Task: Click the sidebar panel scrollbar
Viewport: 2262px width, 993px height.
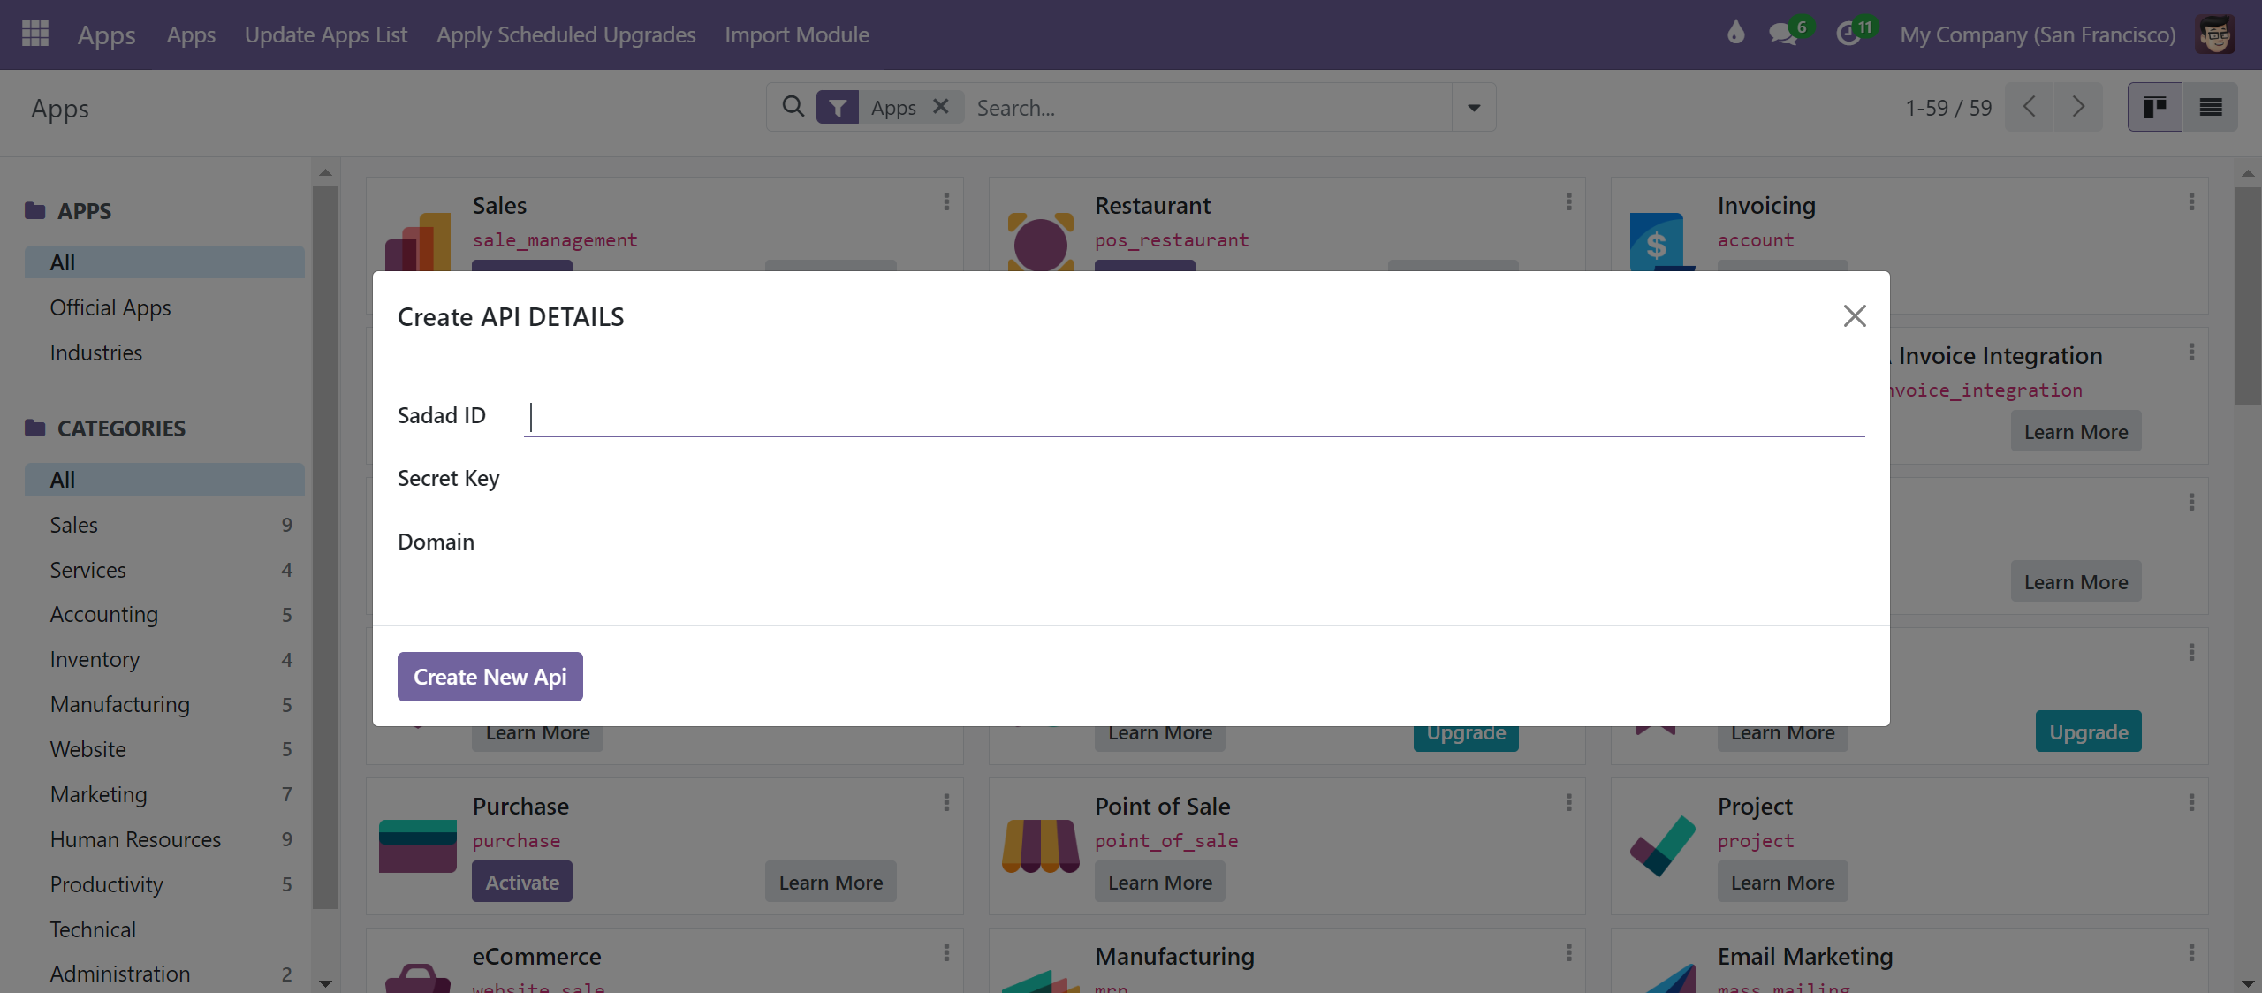Action: tap(325, 546)
